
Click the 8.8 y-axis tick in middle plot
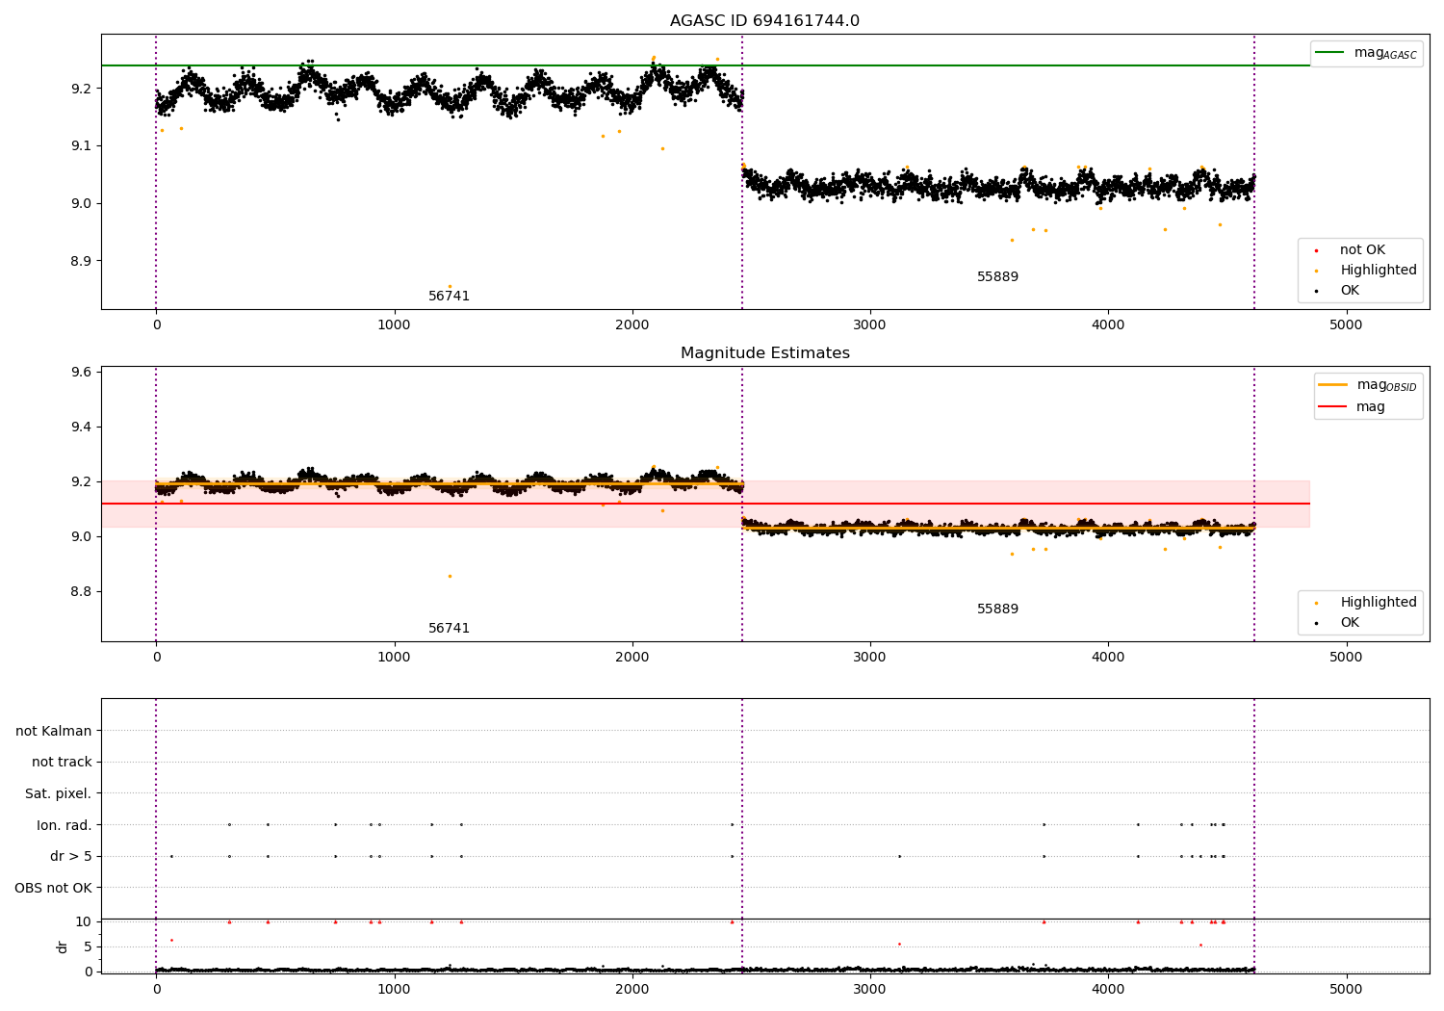tap(81, 591)
